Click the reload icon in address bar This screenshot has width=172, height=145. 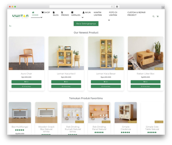pos(112,7)
